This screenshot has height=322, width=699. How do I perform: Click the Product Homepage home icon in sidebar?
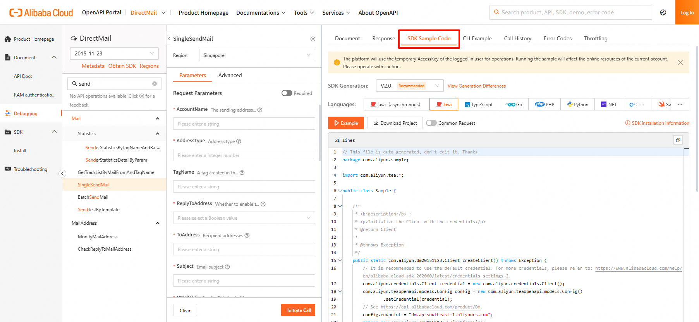(x=7, y=39)
